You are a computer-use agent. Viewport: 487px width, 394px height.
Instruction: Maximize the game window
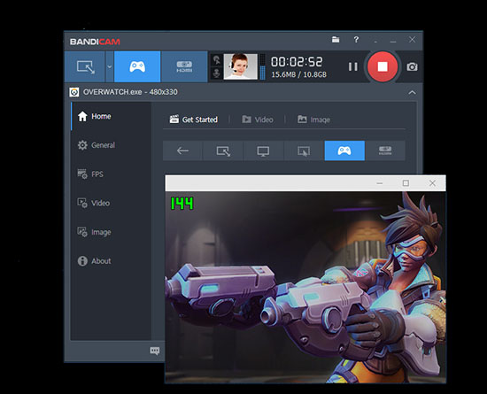[x=406, y=183]
